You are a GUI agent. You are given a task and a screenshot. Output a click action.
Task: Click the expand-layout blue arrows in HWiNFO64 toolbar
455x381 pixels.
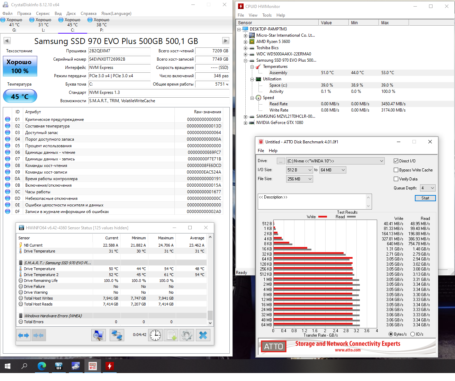click(24, 335)
